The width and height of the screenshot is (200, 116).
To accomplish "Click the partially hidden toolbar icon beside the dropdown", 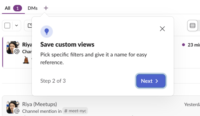I will [29, 26].
